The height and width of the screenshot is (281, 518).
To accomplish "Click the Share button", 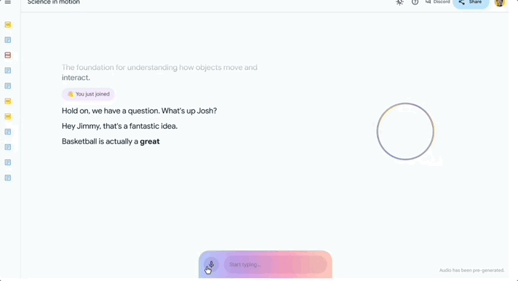I will (x=471, y=3).
